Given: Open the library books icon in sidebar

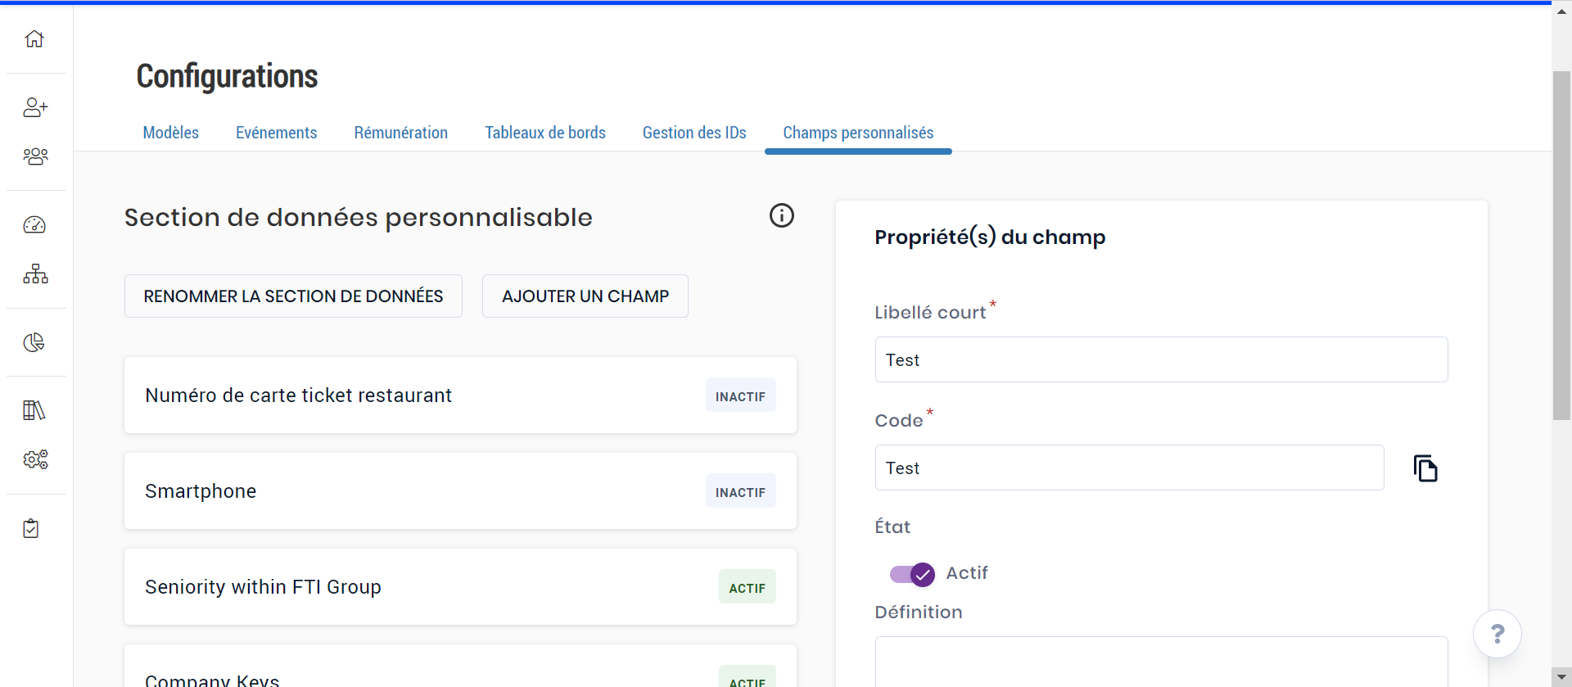Looking at the screenshot, I should (34, 410).
